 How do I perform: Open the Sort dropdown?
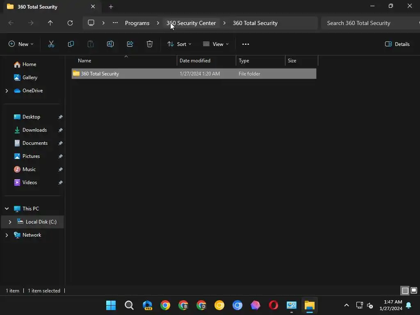point(179,44)
